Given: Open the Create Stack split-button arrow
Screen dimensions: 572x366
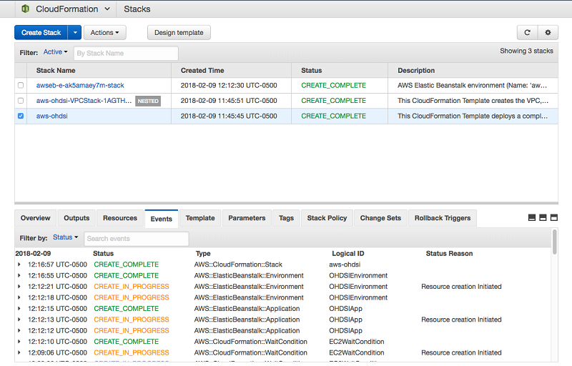Looking at the screenshot, I should point(74,32).
